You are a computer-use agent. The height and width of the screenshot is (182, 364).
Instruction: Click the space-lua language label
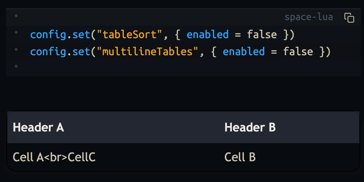[308, 17]
